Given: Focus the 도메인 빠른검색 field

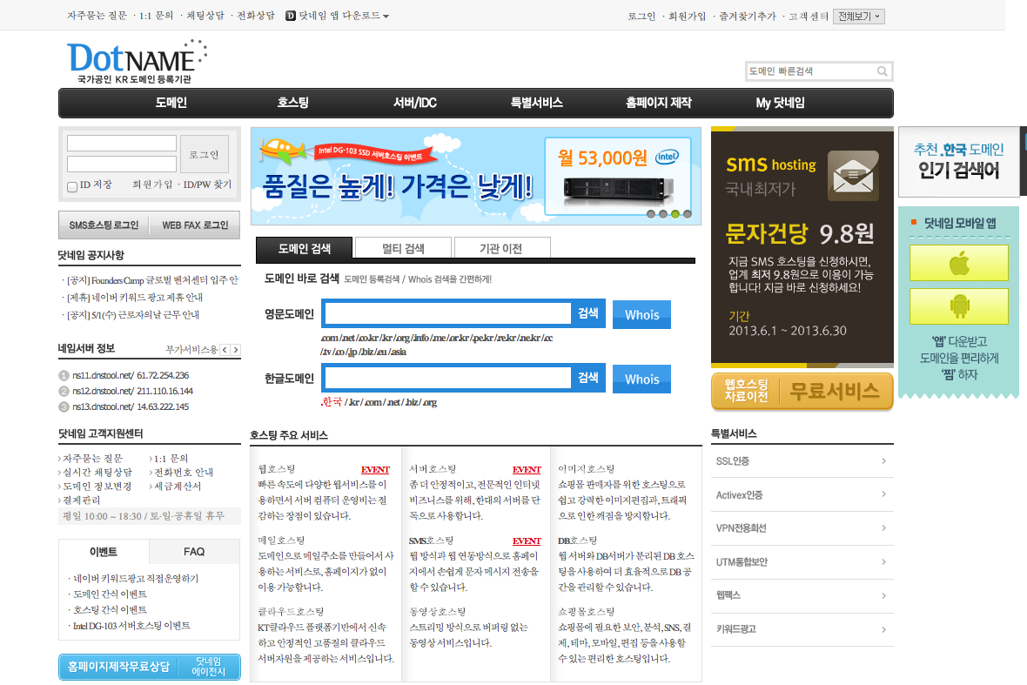Looking at the screenshot, I should pos(811,71).
